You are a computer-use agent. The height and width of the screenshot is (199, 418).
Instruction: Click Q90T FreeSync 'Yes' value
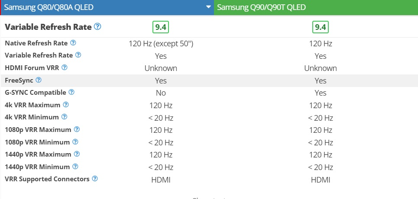(321, 81)
